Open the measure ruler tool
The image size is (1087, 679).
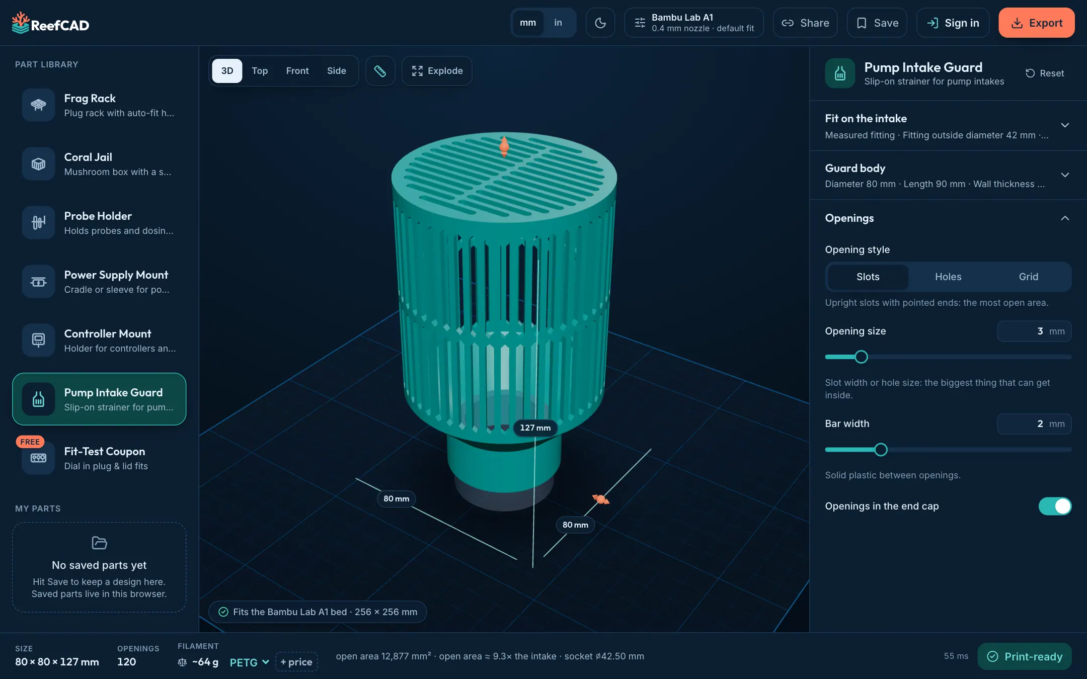[x=380, y=71]
